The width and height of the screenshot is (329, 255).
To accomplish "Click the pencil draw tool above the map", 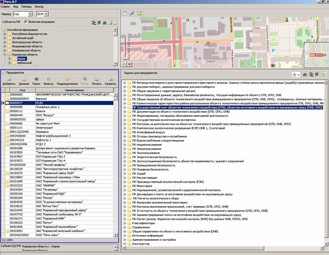I will [x=132, y=13].
